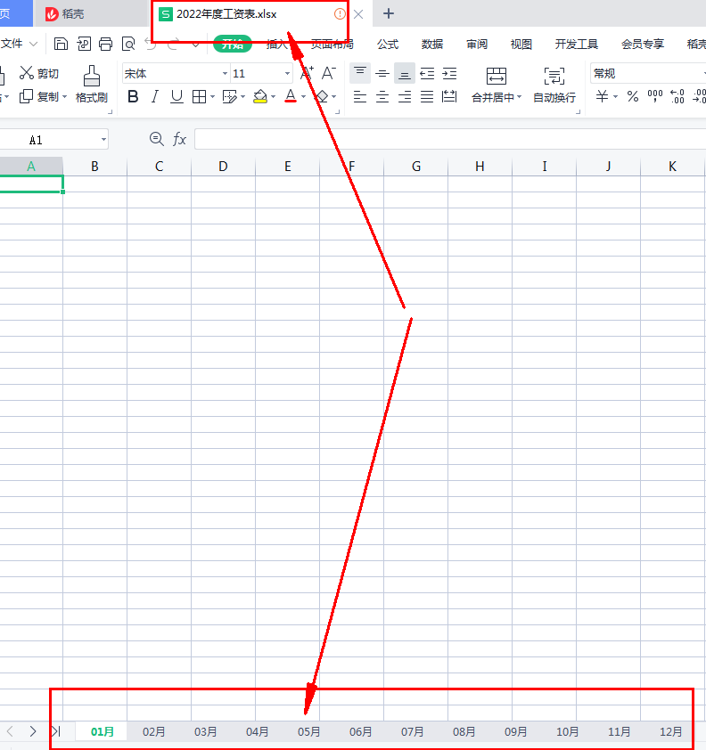Select the 12月 sheet tab

[x=670, y=731]
